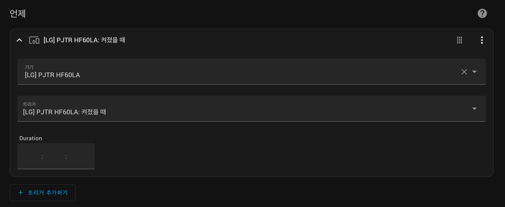Click the drag handle grid icon
Image resolution: width=505 pixels, height=207 pixels.
(460, 40)
